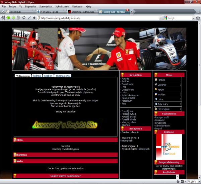This screenshot has height=184, width=201.
Task: Select the Themes site page tab
Action: coord(63,76)
